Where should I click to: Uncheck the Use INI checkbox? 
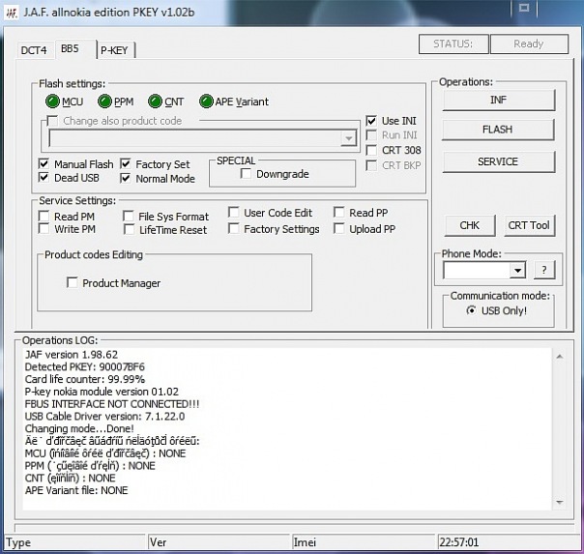pyautogui.click(x=371, y=121)
